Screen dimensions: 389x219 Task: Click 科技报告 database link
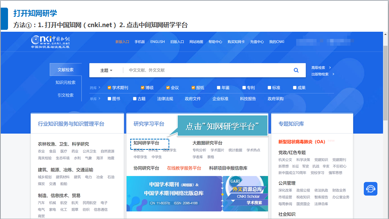[x=248, y=99]
